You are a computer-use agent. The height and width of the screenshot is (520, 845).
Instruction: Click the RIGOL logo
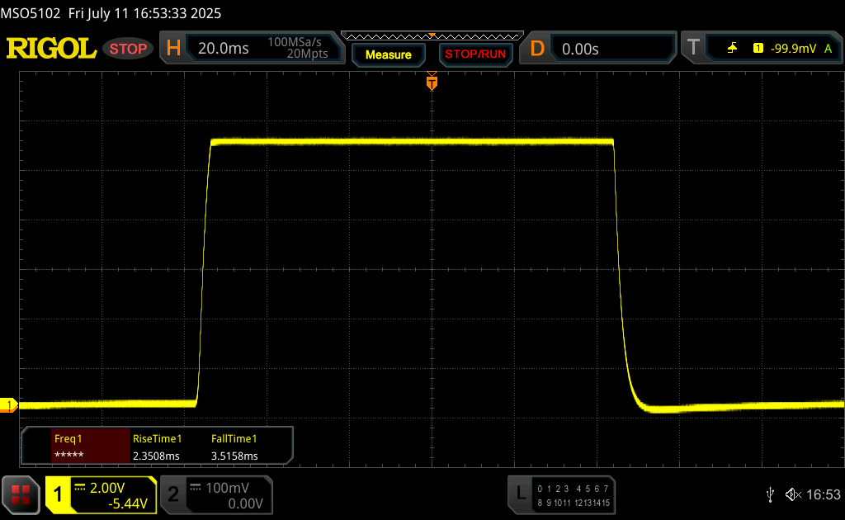pos(52,49)
